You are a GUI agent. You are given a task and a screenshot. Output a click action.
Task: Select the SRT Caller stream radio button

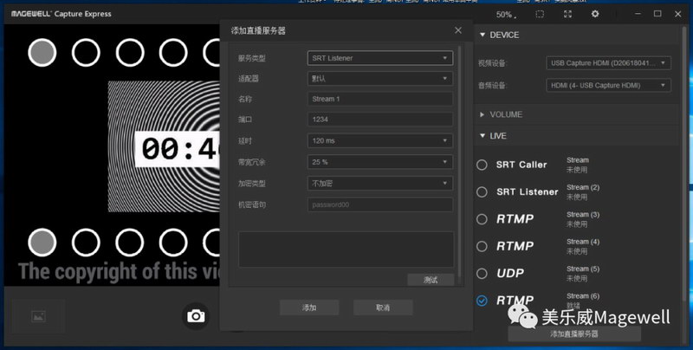pos(483,165)
